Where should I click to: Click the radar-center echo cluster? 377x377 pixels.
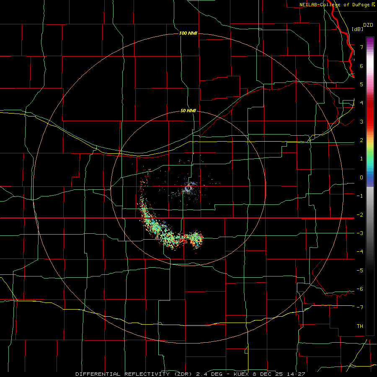(x=189, y=188)
